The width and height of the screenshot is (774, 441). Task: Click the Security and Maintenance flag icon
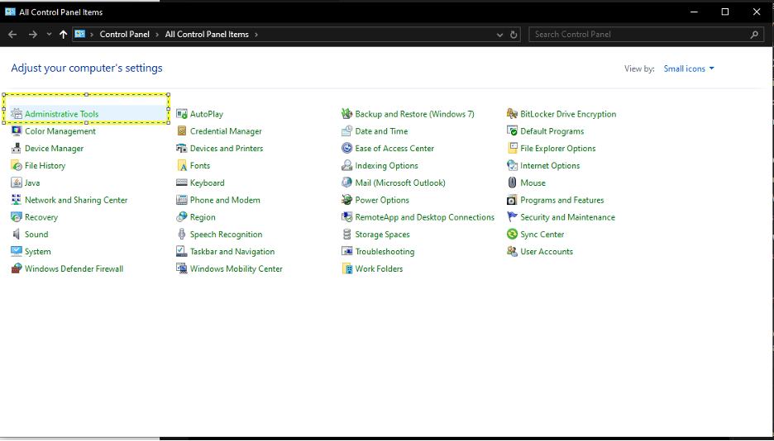point(512,217)
